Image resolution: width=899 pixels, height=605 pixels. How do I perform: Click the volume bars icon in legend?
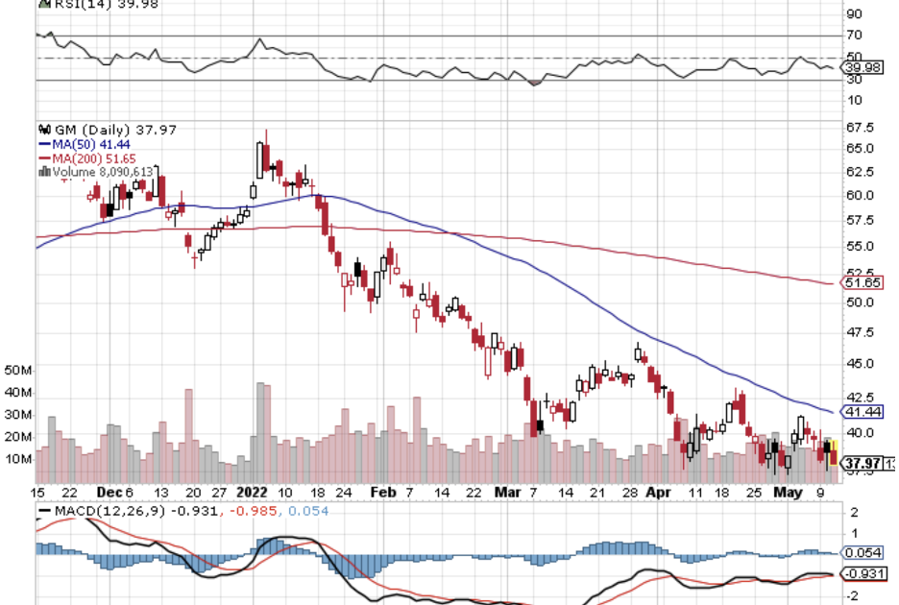click(x=43, y=171)
